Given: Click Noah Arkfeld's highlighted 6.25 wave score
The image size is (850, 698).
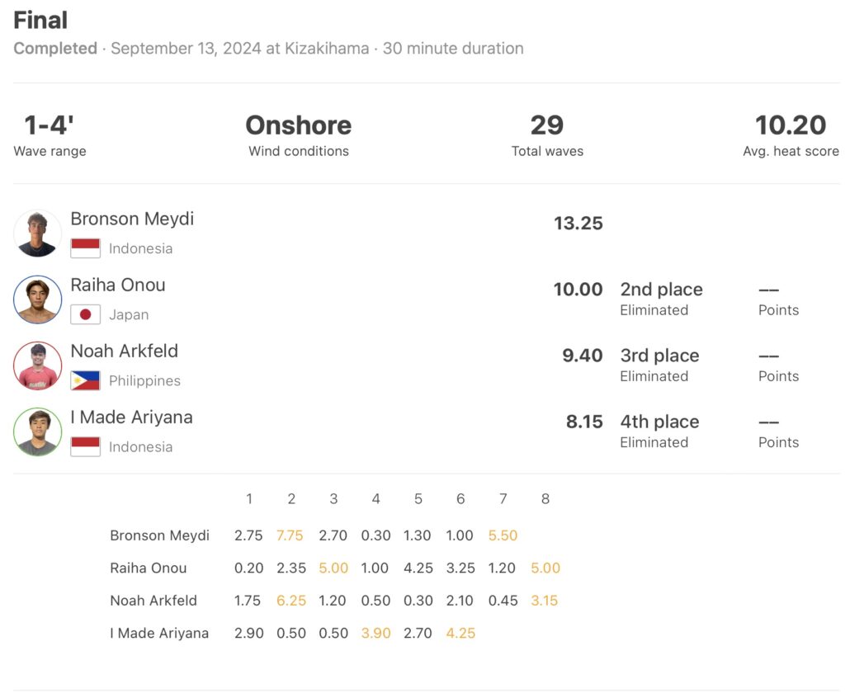Looking at the screenshot, I should (290, 601).
